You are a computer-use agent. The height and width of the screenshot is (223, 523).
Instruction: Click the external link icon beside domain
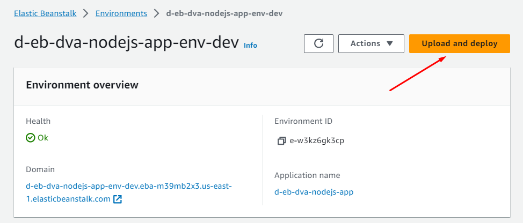click(x=117, y=199)
